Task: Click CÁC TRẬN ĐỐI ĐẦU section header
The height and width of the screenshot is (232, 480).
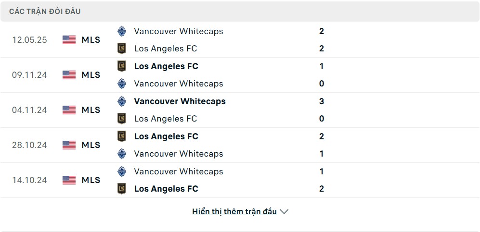Action: pyautogui.click(x=45, y=12)
